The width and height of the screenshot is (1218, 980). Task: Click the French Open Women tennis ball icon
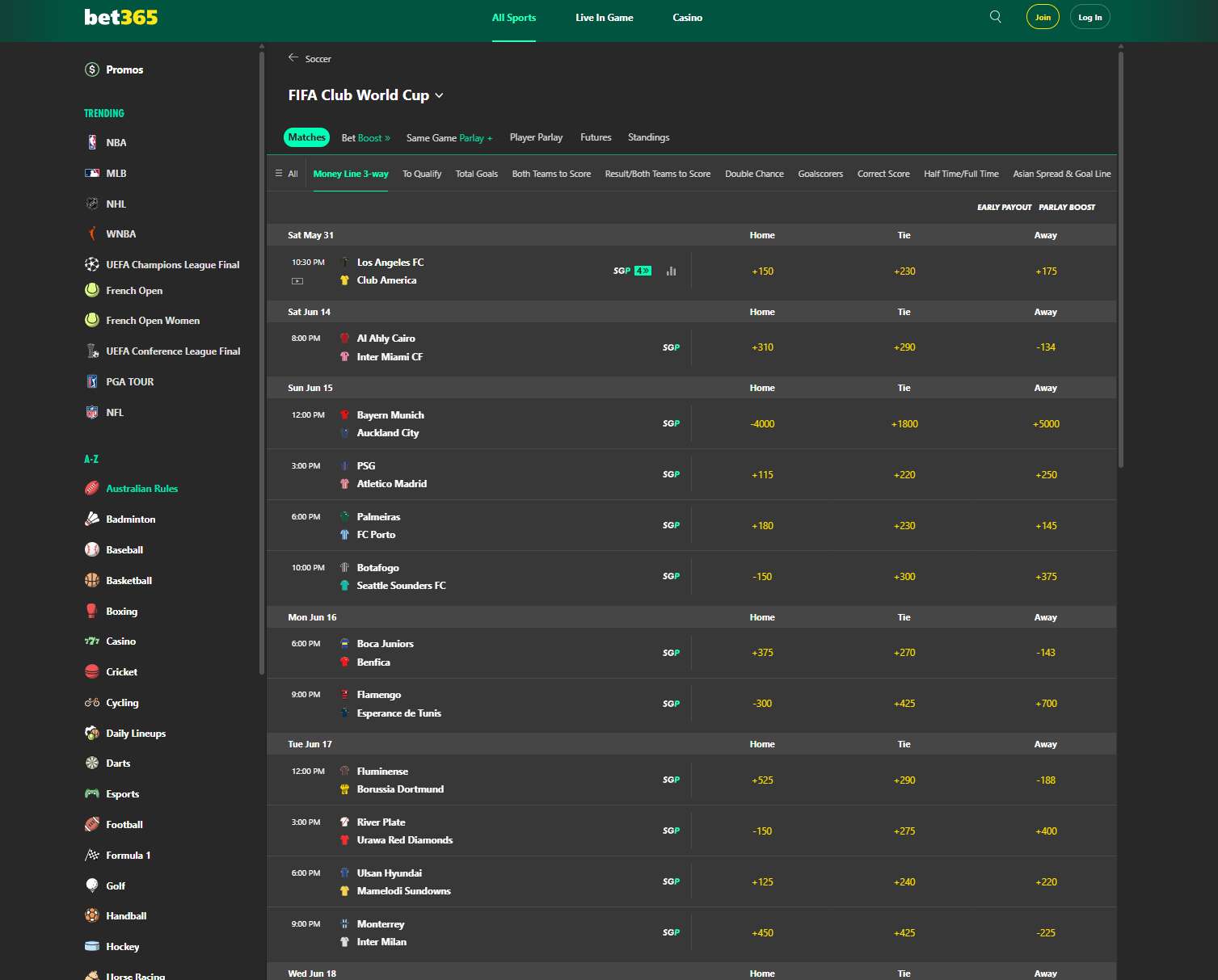pos(92,320)
